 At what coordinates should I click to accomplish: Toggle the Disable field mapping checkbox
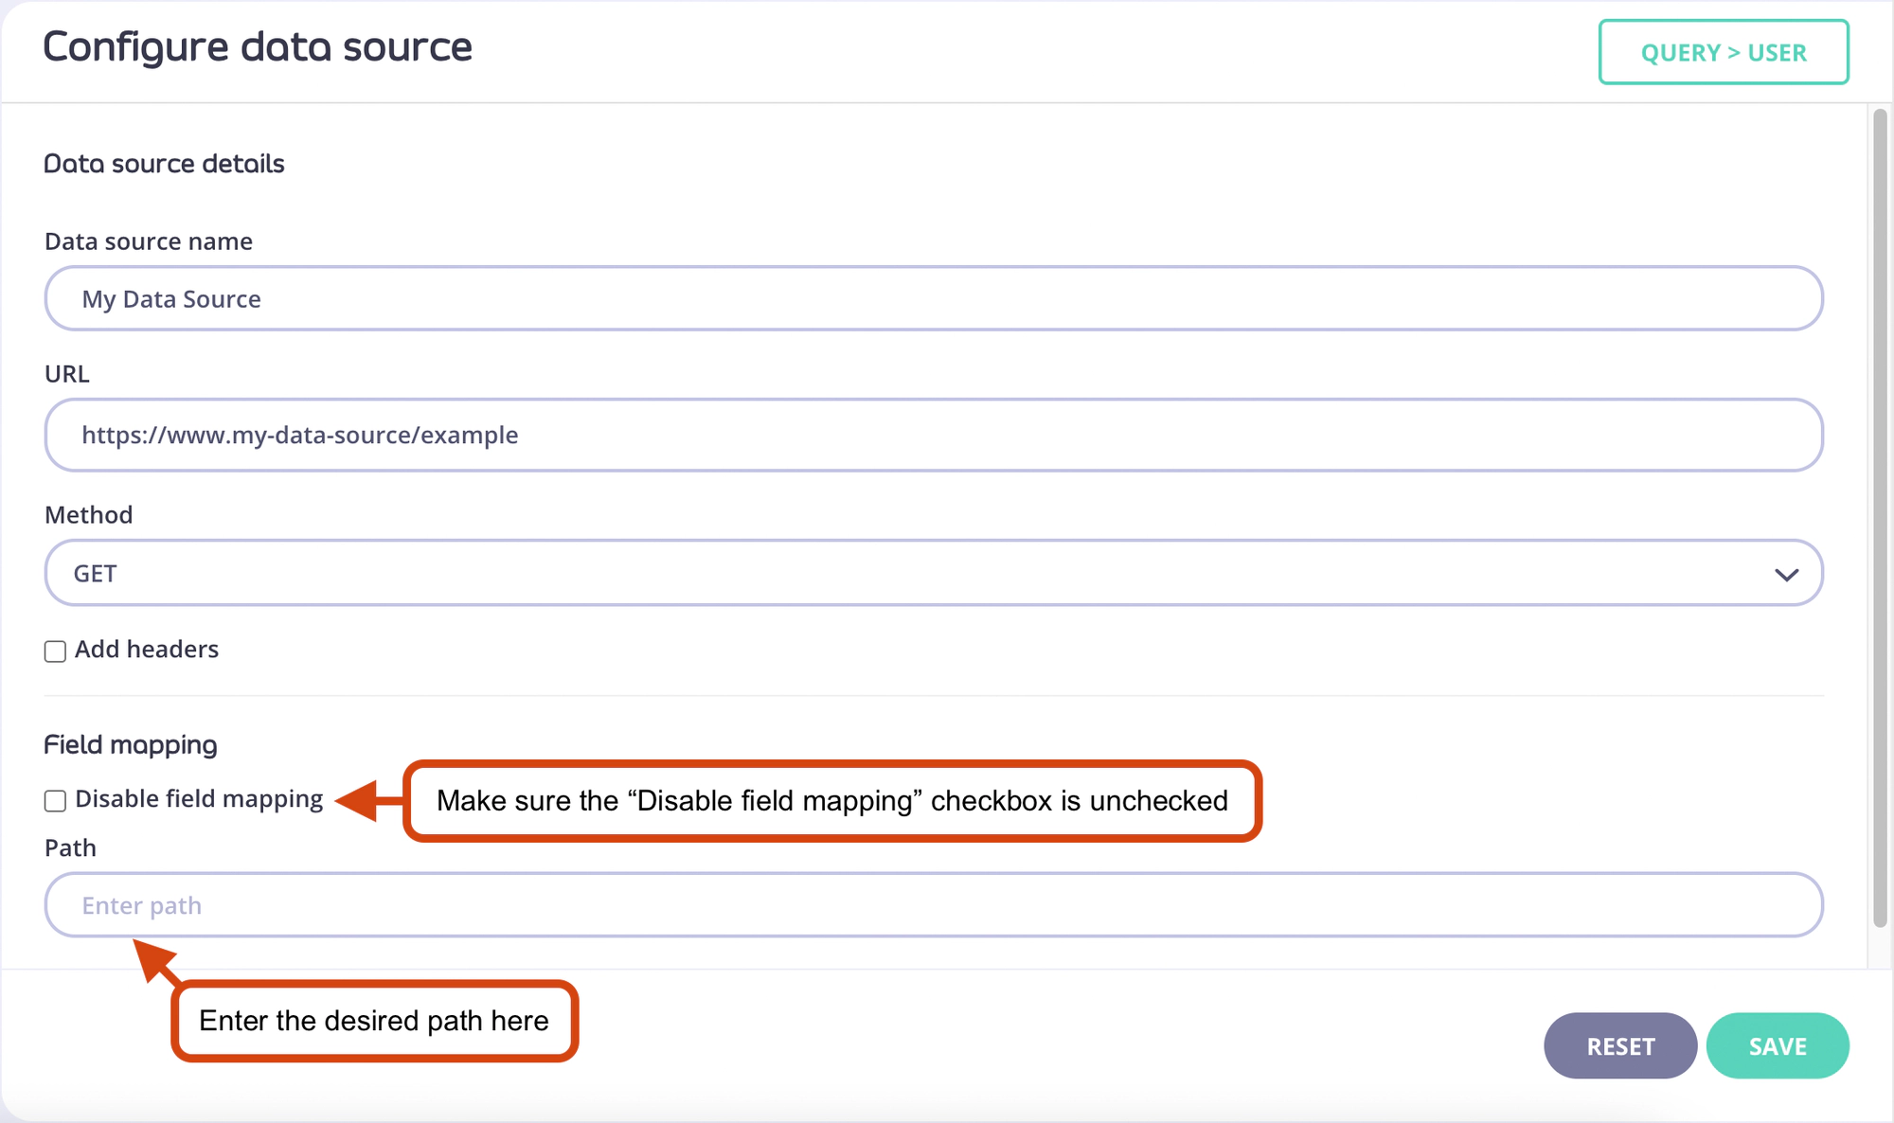(x=55, y=801)
